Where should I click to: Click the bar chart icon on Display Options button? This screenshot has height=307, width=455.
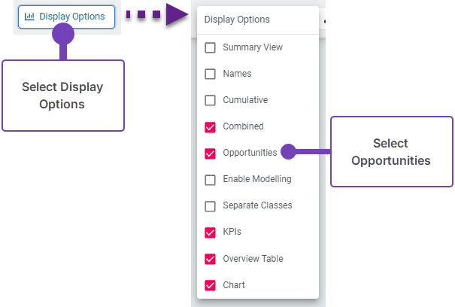pos(29,17)
